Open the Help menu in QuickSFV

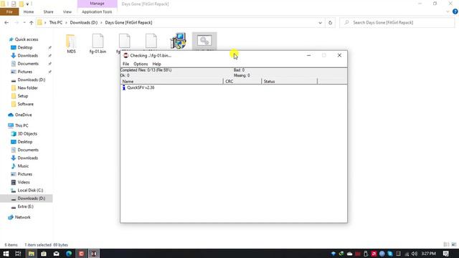156,64
